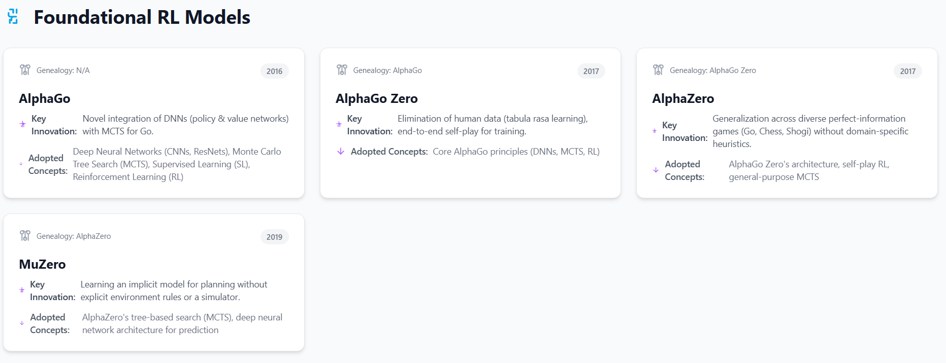
Task: Click the Key Innovation sparkle icon in AlphaGo Zero
Action: (x=339, y=124)
